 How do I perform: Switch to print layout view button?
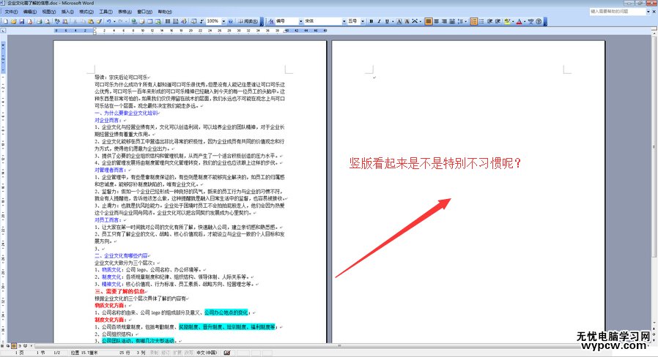14,346
